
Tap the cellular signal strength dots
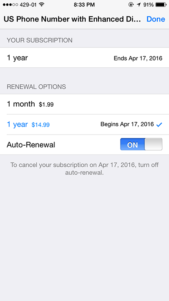point(10,5)
